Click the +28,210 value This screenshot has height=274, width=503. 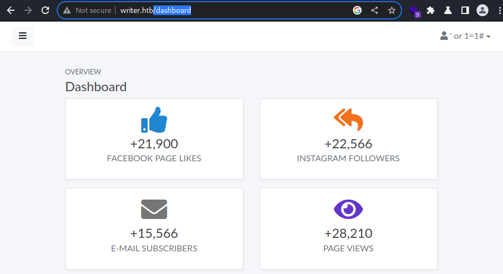[349, 234]
